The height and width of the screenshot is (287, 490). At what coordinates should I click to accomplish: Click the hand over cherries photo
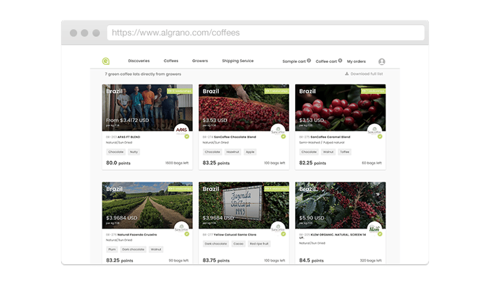244,108
